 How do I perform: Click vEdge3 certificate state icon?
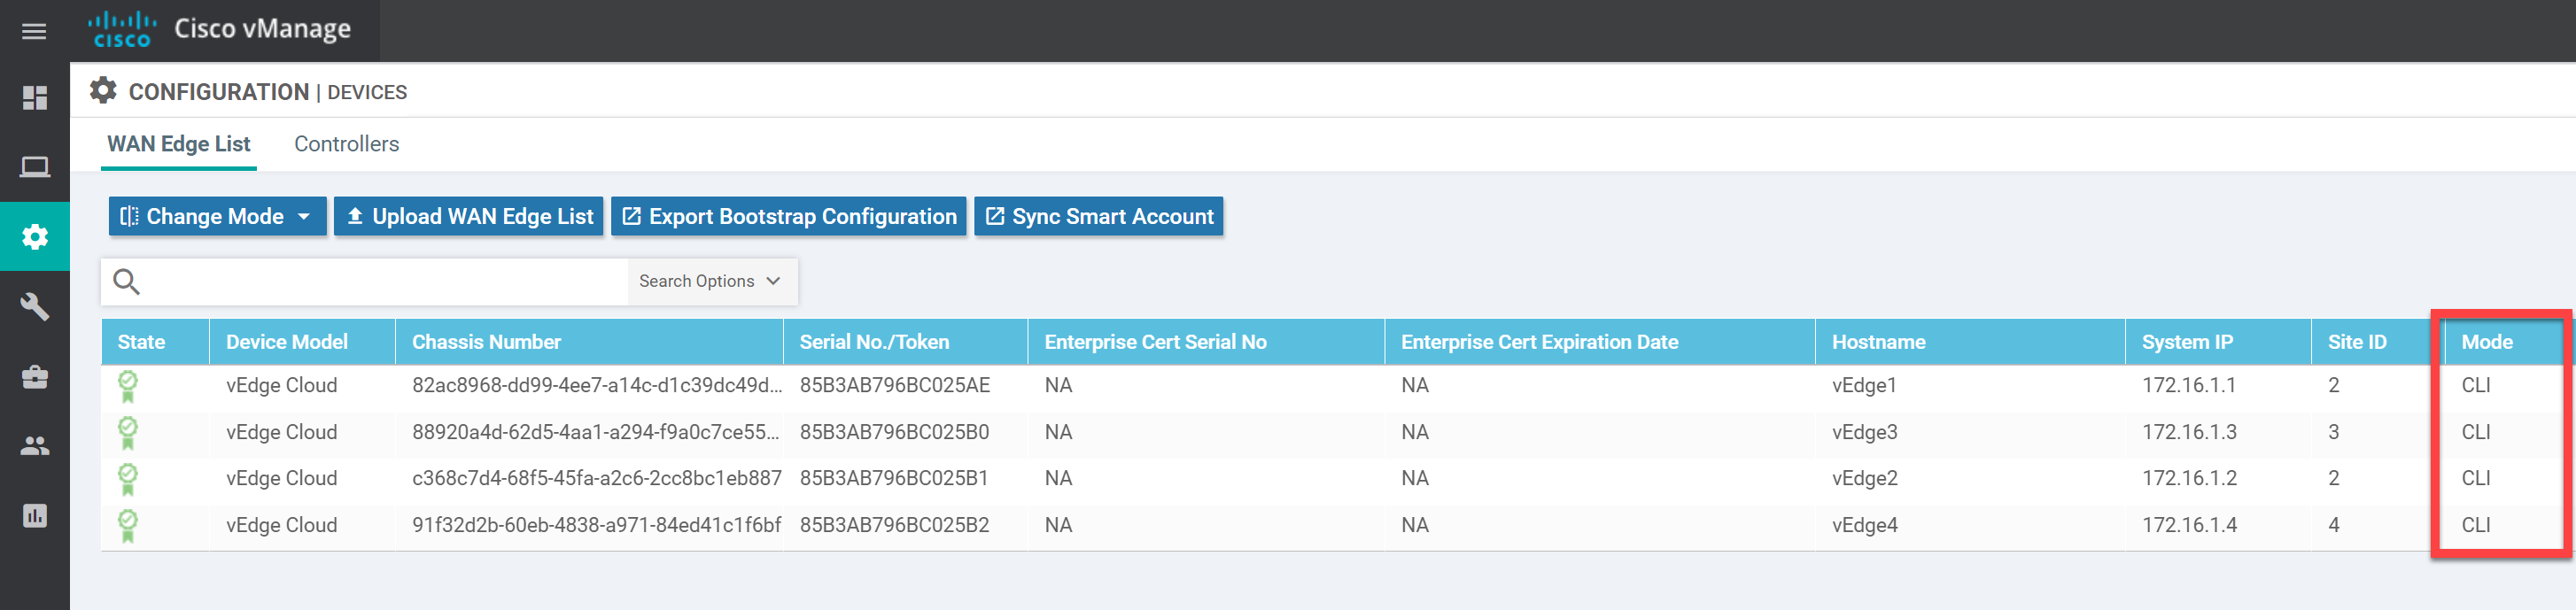pos(127,433)
